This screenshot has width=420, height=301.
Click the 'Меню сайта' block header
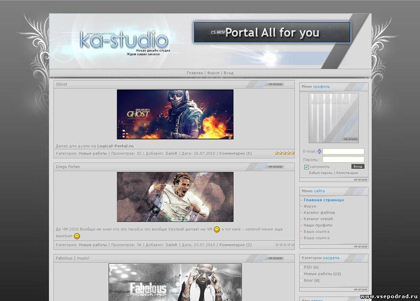[x=334, y=191]
